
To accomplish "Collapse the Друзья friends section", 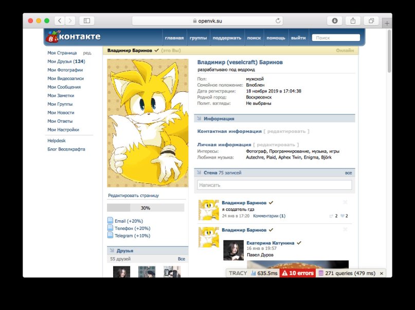I will [112, 250].
